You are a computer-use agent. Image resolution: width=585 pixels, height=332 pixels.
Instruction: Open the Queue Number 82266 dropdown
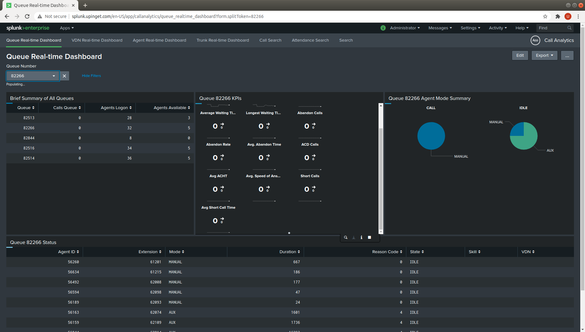click(x=33, y=76)
